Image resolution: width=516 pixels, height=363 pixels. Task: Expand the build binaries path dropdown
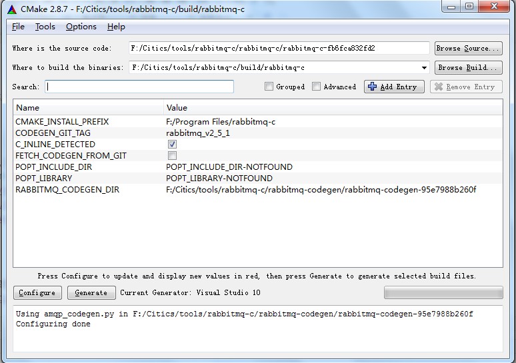424,68
